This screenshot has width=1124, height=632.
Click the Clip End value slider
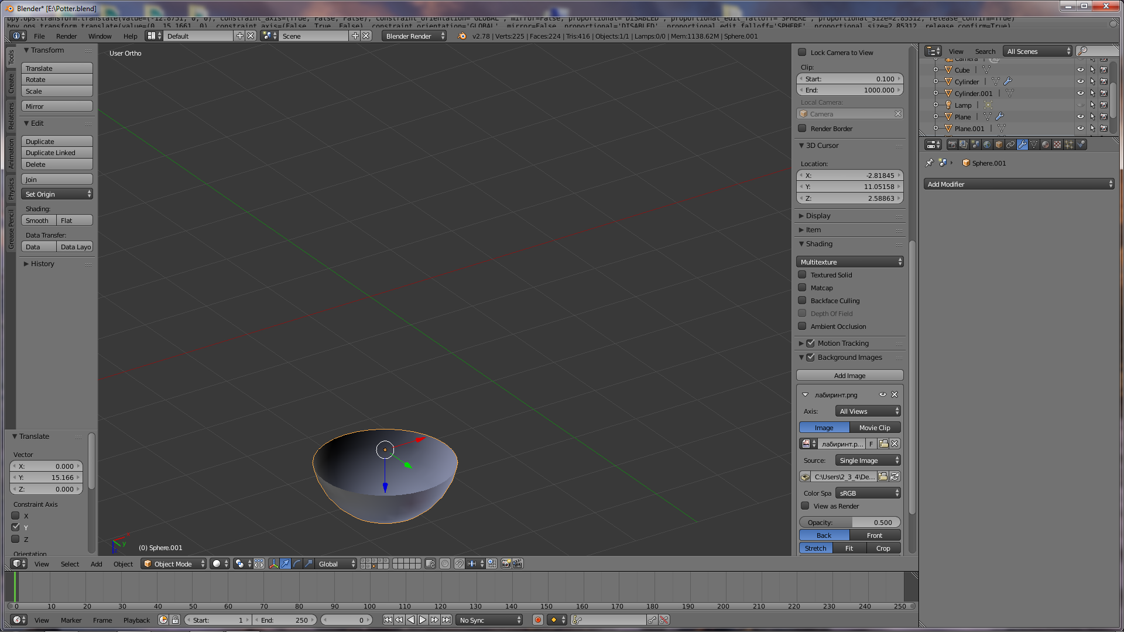click(849, 90)
